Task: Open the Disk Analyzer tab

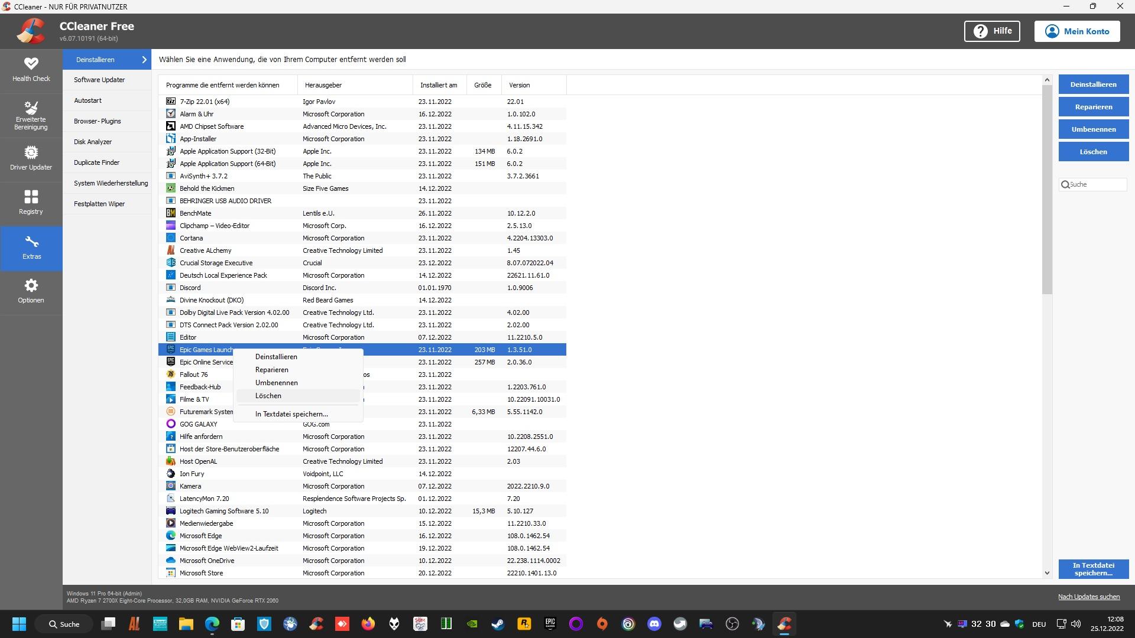Action: point(93,142)
